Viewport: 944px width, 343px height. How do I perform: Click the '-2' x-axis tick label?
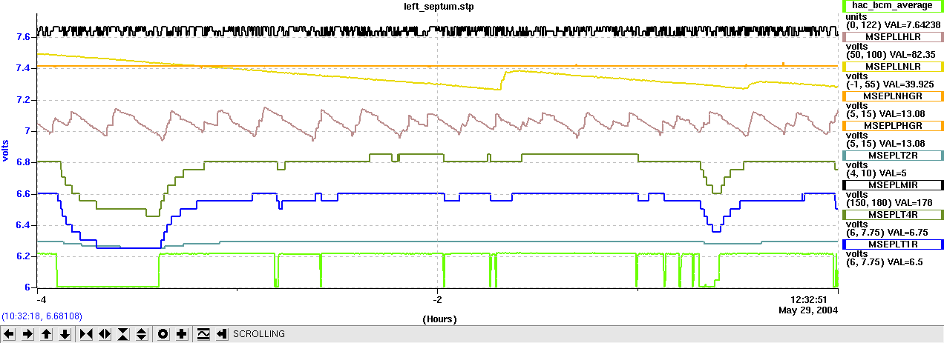(438, 299)
